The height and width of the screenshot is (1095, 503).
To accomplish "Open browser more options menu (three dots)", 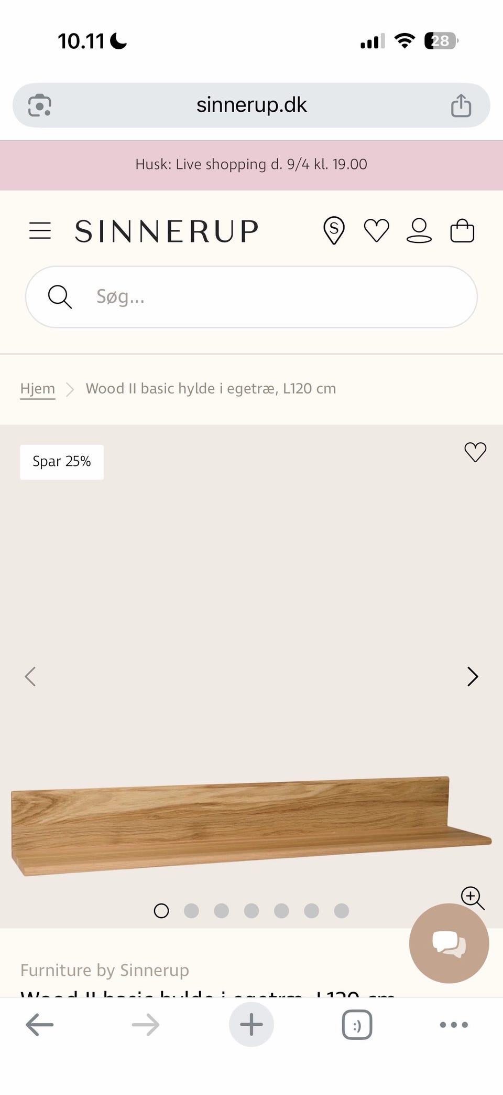I will pyautogui.click(x=454, y=1025).
